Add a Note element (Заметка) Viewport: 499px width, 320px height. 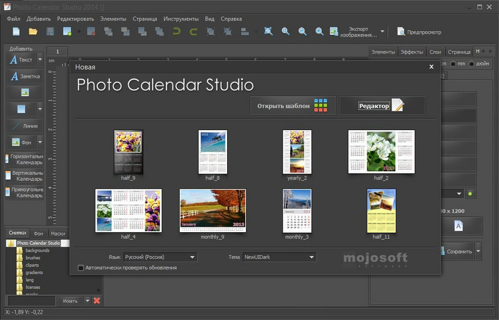(x=25, y=77)
